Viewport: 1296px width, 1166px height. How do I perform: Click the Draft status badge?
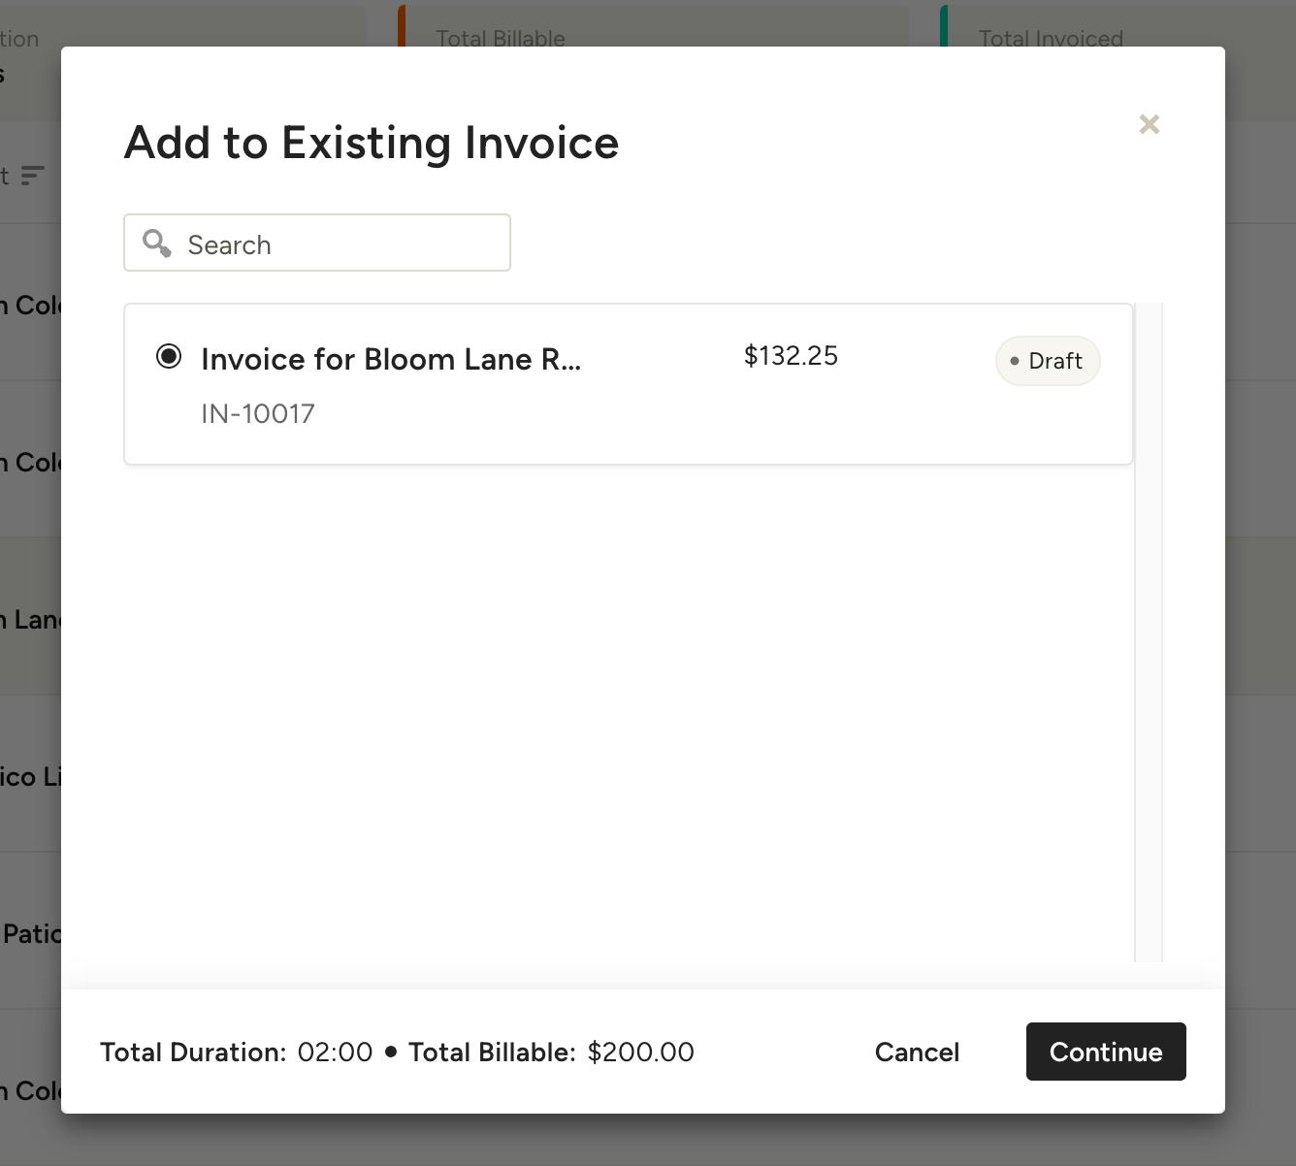1048,361
